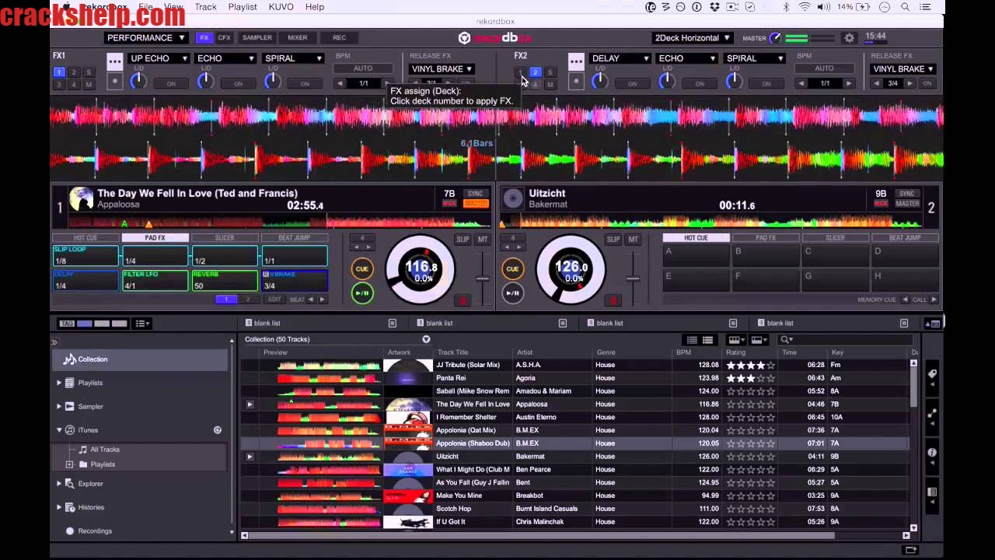Trigger the SLIP LOOP 1/8 pad
The image size is (995, 560).
[86, 256]
